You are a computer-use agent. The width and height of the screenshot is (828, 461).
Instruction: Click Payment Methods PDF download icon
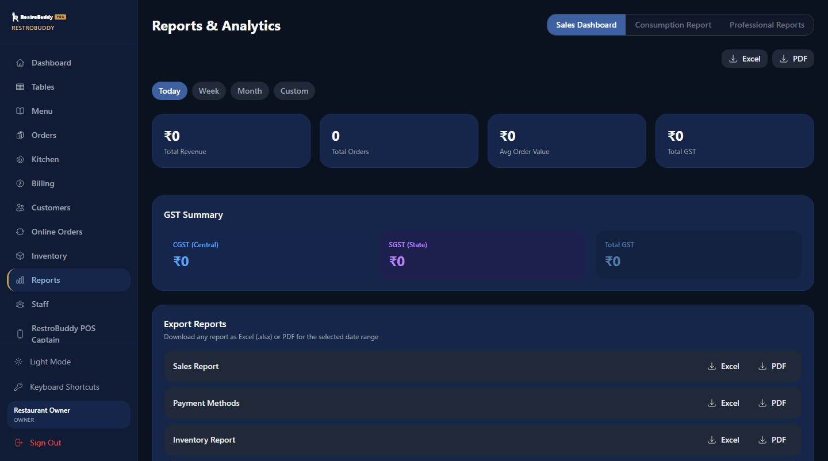click(762, 403)
